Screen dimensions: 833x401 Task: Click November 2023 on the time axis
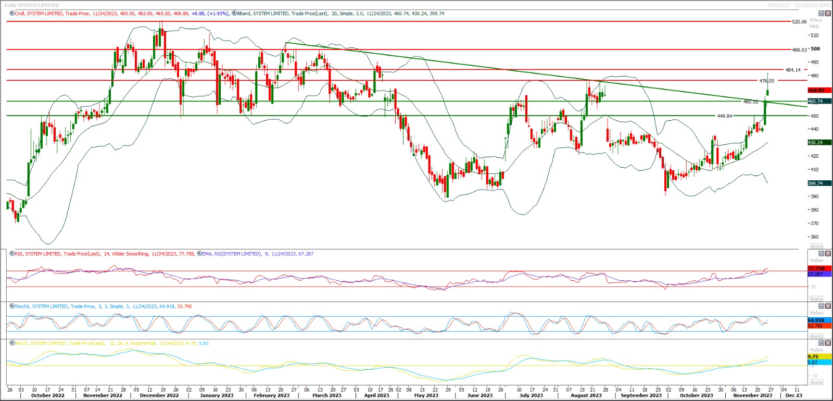[752, 395]
